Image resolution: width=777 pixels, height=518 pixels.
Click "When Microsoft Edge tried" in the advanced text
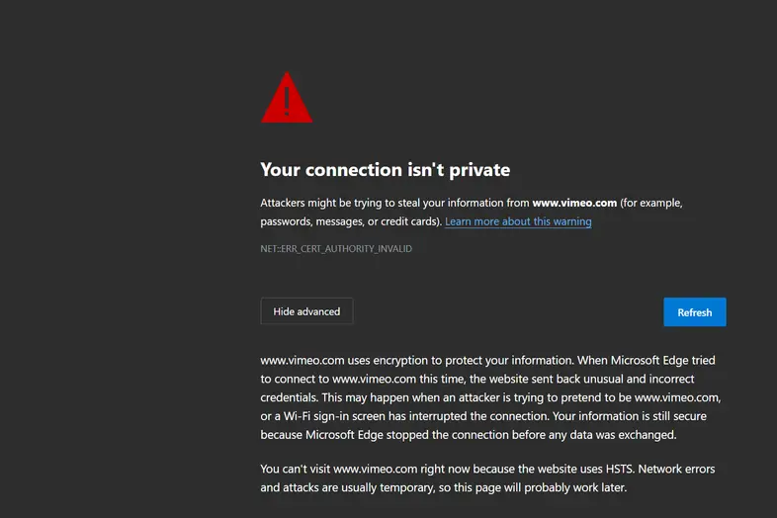[646, 361]
